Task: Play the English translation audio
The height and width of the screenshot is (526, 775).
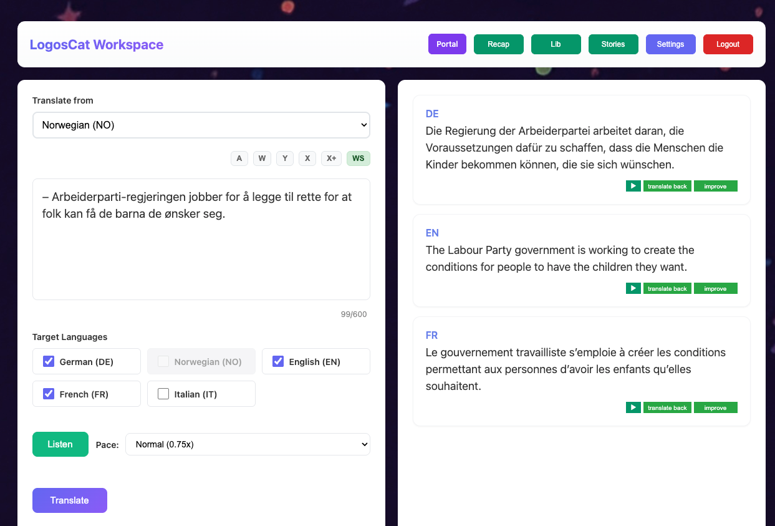Action: pos(633,288)
